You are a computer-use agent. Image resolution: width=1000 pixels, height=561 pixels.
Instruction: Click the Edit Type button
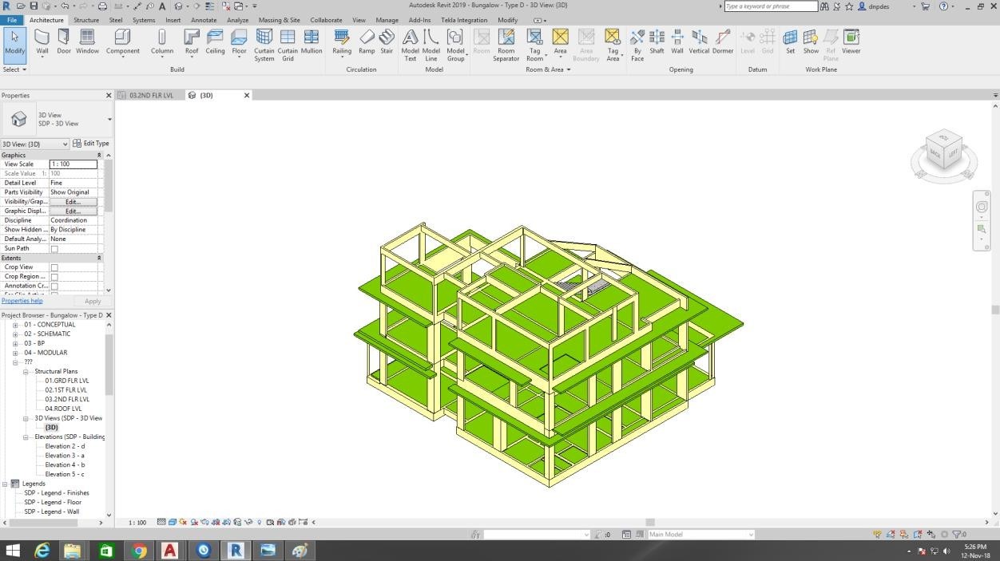pyautogui.click(x=91, y=144)
